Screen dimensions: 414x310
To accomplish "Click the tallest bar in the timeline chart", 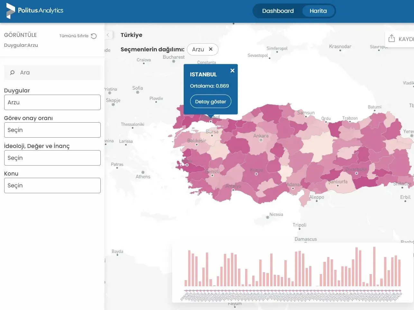I will [x=374, y=266].
